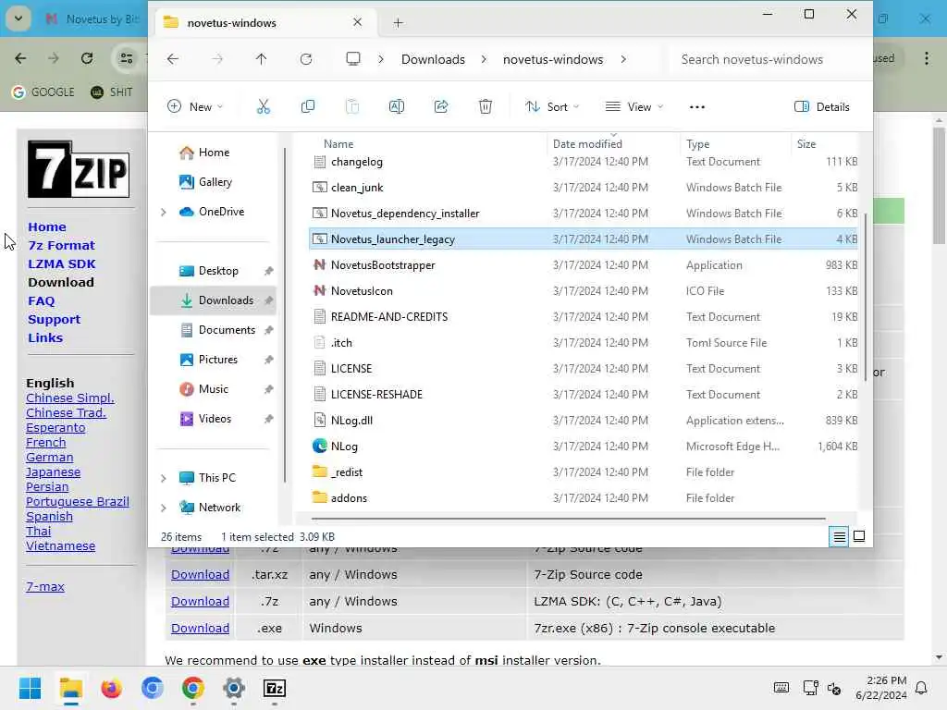Open Settings from the taskbar
The height and width of the screenshot is (710, 947).
click(234, 688)
